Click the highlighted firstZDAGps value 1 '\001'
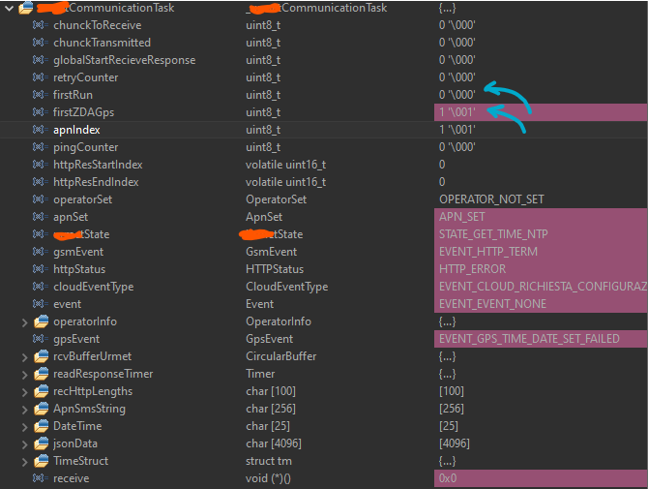Viewport: 648px width, 489px height. click(x=457, y=112)
